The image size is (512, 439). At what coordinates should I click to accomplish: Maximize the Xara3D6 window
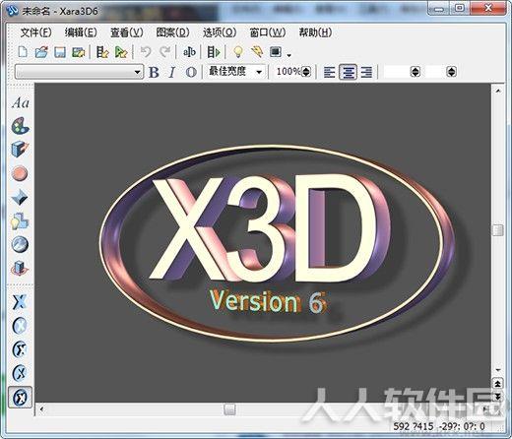[x=460, y=9]
